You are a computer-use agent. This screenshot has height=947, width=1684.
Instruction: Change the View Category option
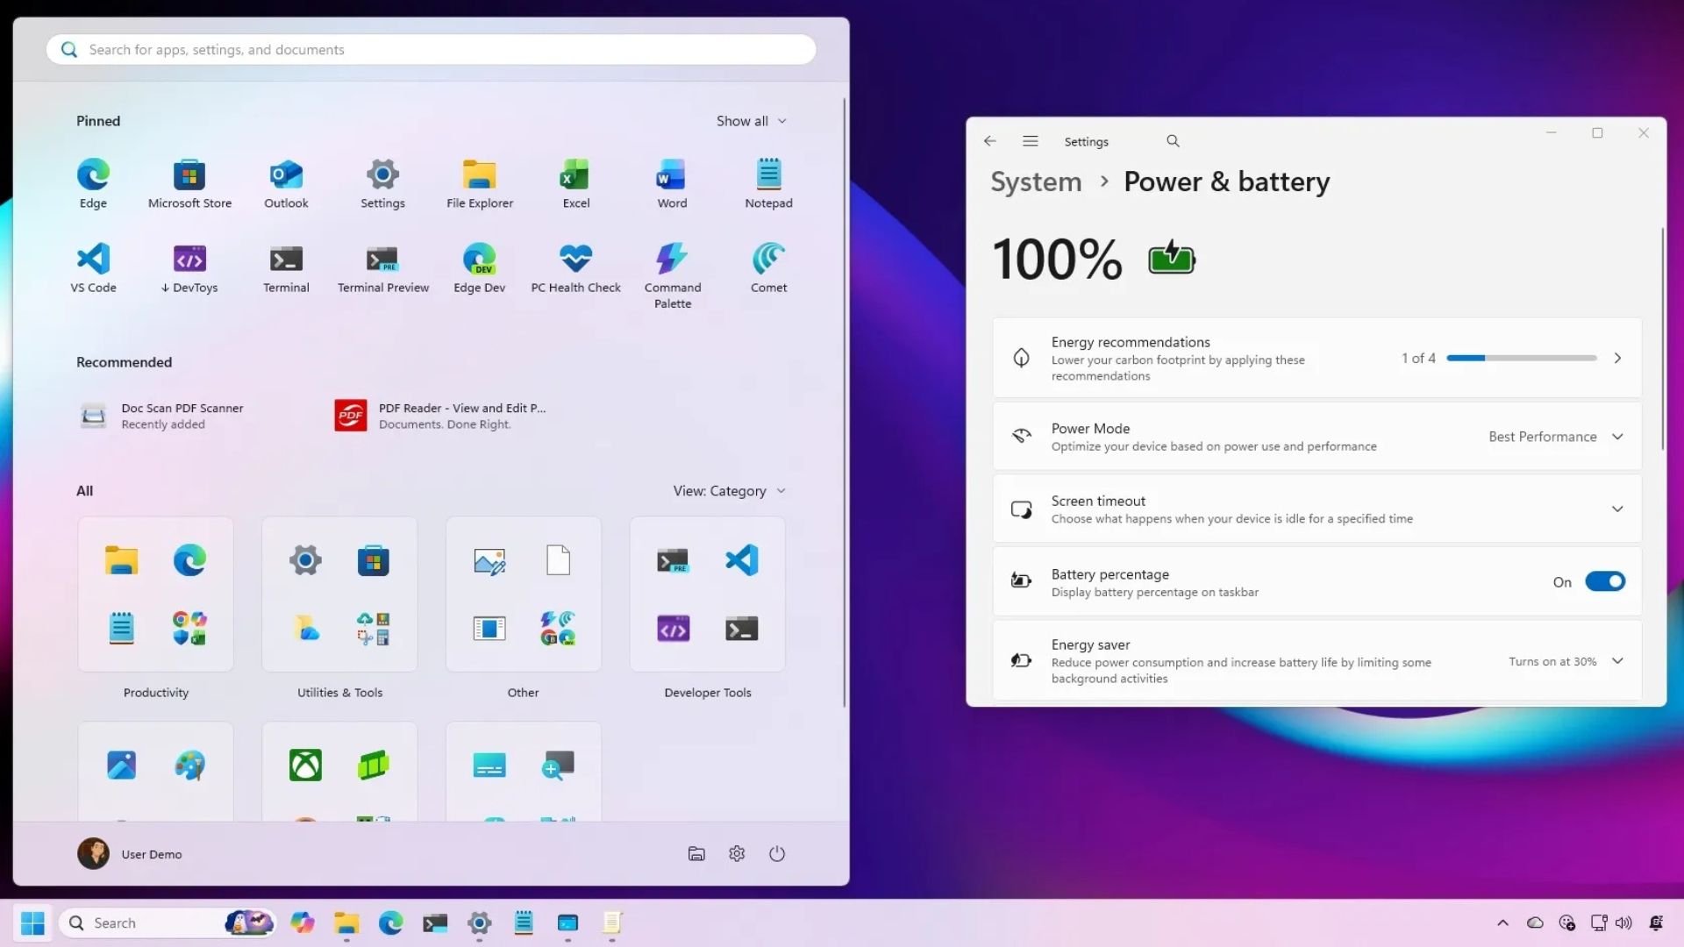730,490
